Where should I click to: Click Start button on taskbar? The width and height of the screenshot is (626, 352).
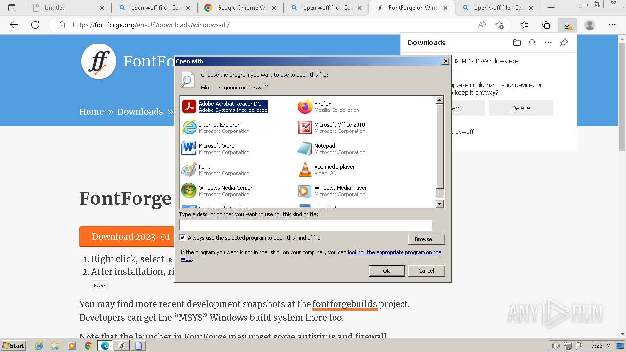[14, 346]
